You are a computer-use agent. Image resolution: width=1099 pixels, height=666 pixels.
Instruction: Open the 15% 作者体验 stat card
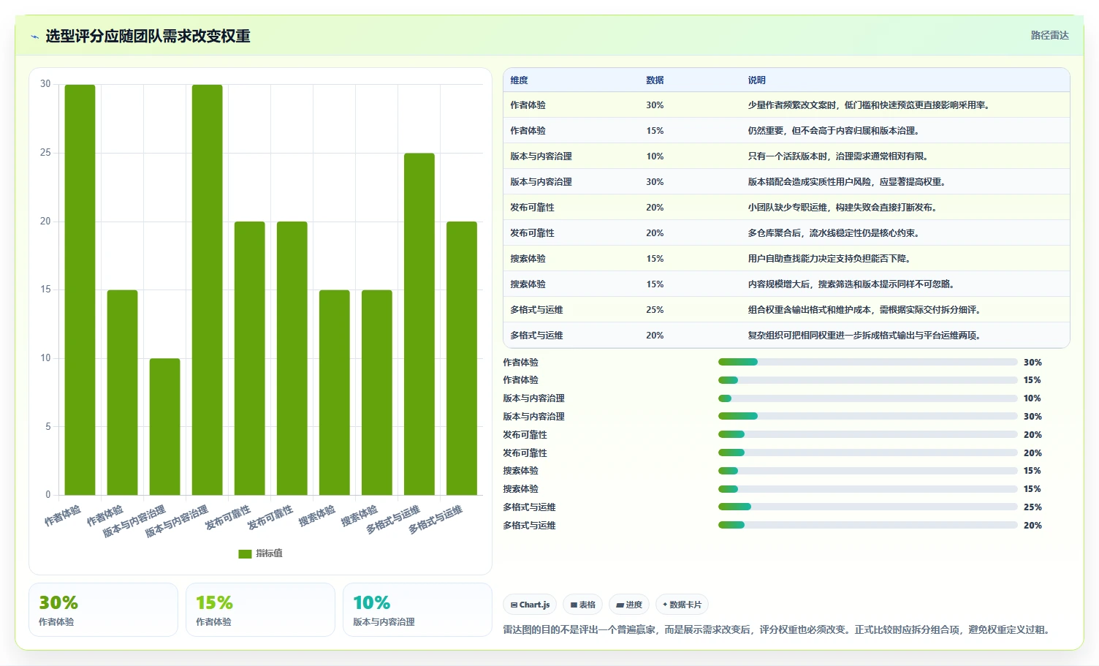click(260, 610)
